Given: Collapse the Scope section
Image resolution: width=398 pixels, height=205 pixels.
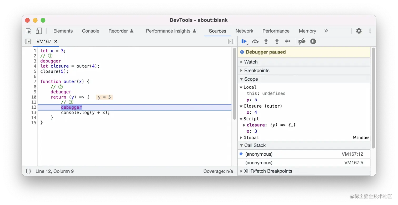Looking at the screenshot, I should [x=304, y=79].
